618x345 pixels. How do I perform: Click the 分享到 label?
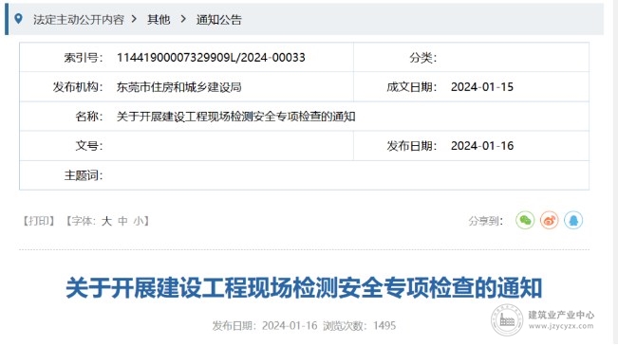point(486,221)
